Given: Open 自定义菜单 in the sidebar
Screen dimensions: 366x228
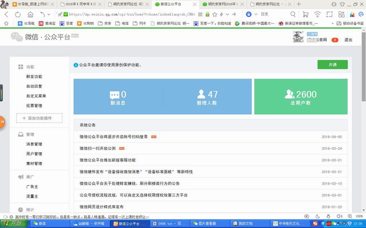Looking at the screenshot, I should pyautogui.click(x=36, y=96).
